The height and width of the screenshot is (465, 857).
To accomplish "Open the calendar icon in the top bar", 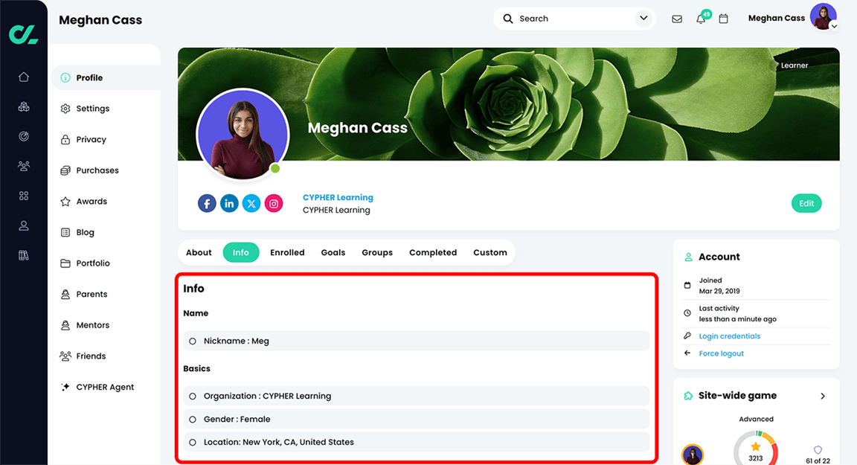I will point(723,18).
